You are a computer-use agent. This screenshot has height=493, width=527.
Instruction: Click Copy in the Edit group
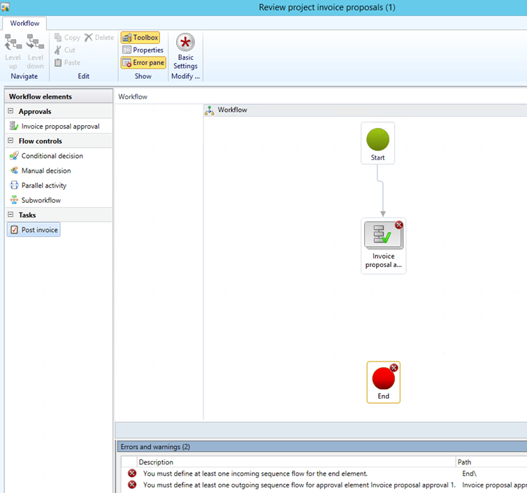point(67,38)
